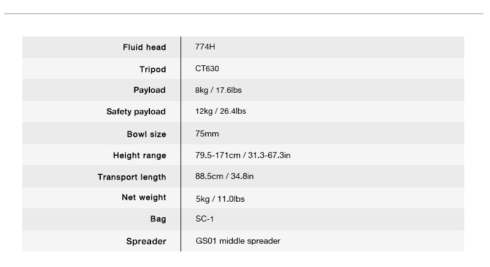Select the 88.5cm / 34.8in value
Image resolution: width=490 pixels, height=267 pixels.
click(x=224, y=176)
